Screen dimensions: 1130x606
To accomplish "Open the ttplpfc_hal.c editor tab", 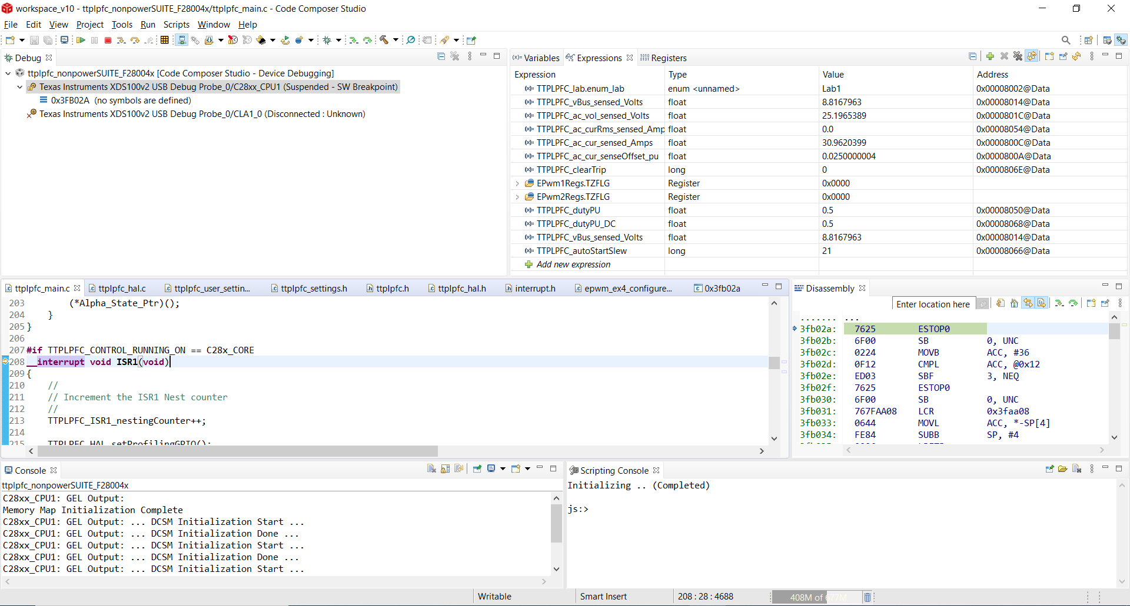I will pyautogui.click(x=122, y=288).
